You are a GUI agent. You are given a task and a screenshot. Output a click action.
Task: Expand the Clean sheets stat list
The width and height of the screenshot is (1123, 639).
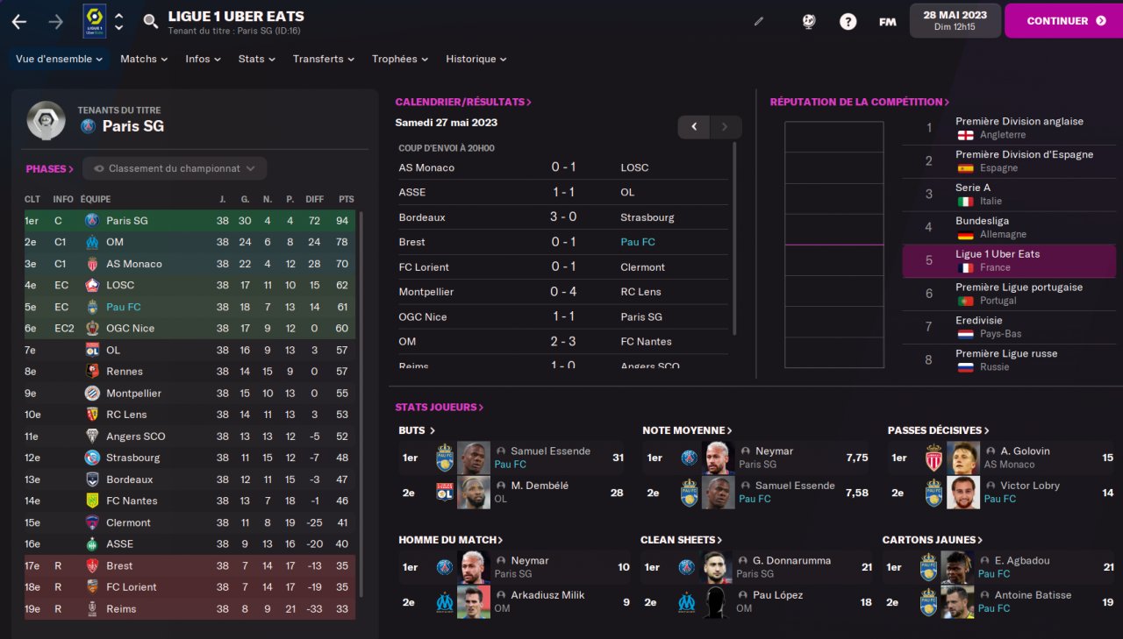click(681, 540)
